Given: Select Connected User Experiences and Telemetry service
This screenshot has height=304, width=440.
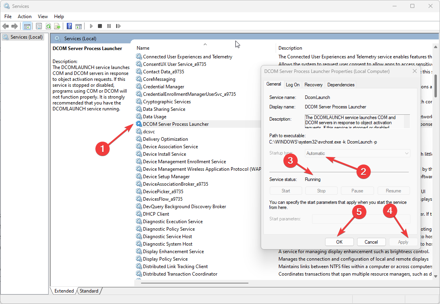Looking at the screenshot, I should (188, 57).
